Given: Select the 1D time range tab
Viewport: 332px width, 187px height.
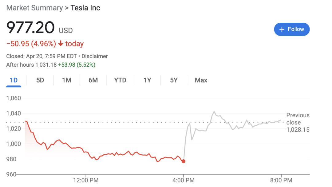Looking at the screenshot, I should pos(14,80).
